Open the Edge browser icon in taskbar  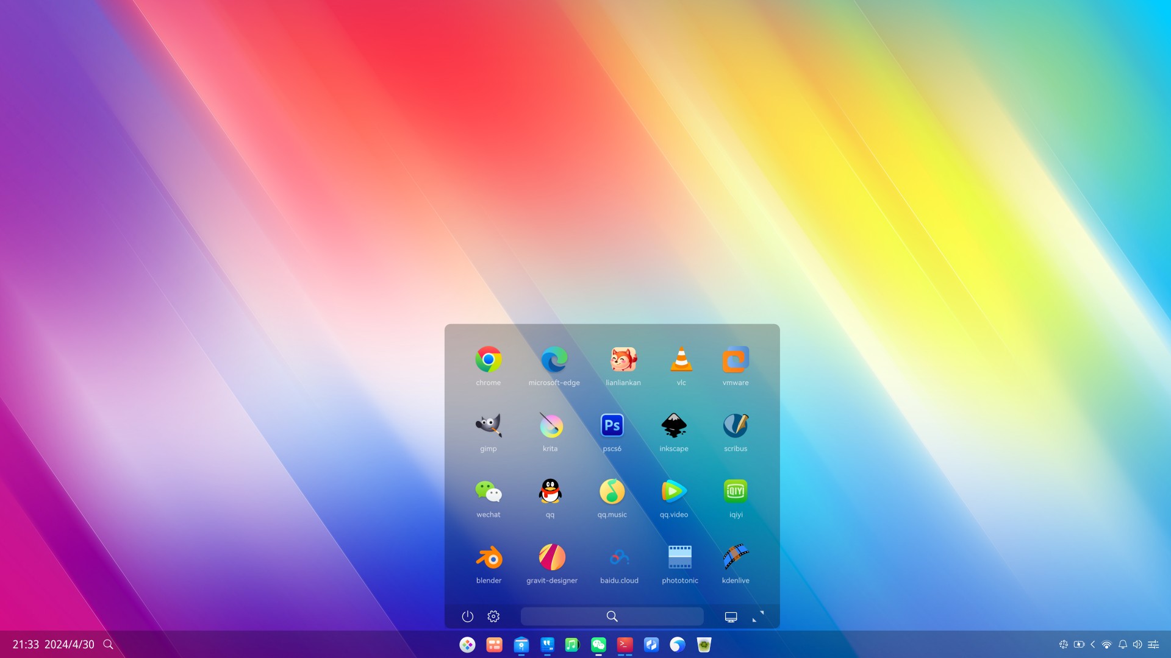677,645
